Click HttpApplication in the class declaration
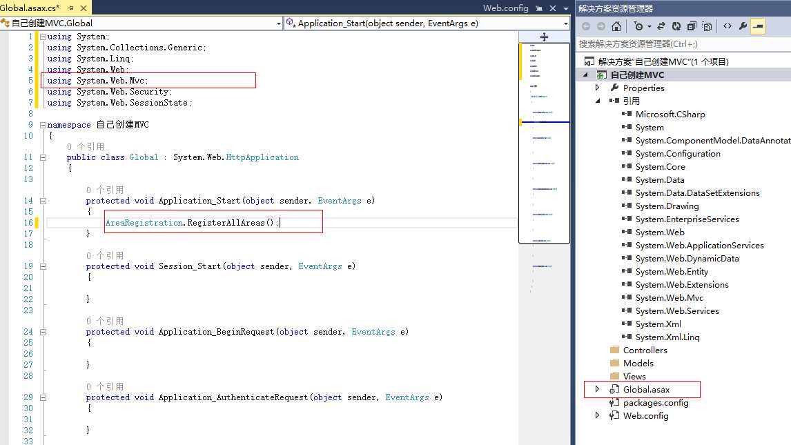This screenshot has height=445, width=791. (262, 157)
